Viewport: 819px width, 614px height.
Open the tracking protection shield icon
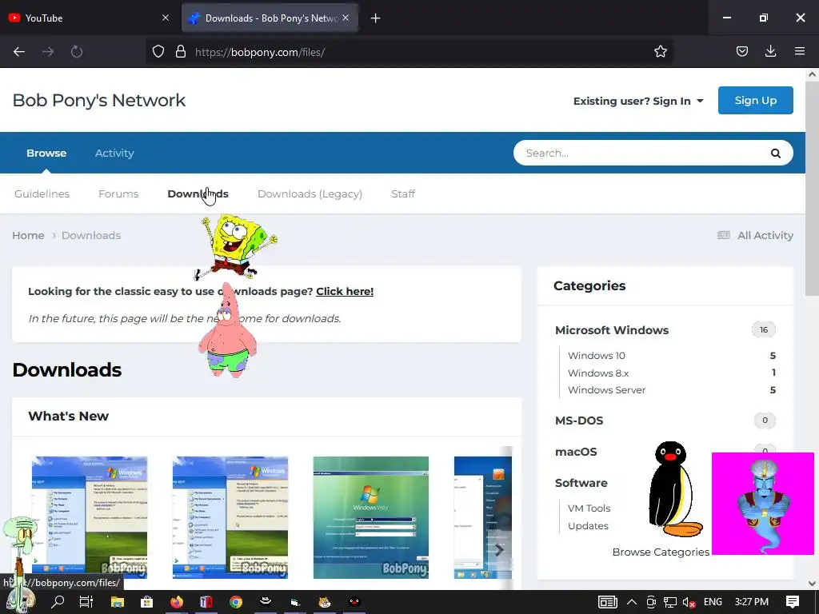point(158,52)
